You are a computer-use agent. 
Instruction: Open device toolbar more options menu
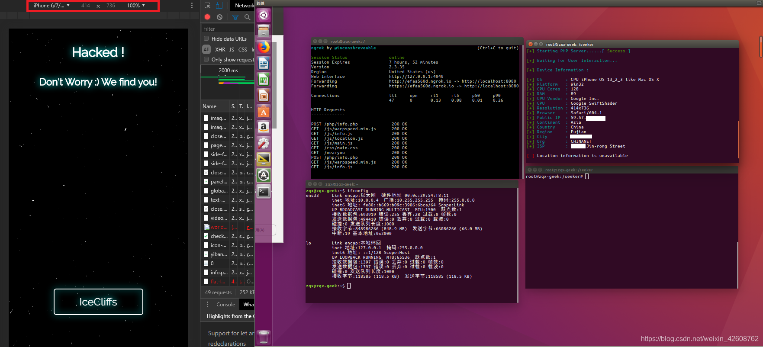coord(192,5)
